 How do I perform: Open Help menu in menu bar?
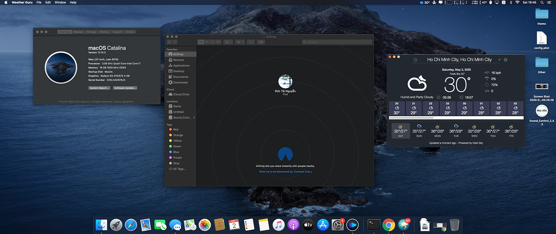click(x=73, y=3)
